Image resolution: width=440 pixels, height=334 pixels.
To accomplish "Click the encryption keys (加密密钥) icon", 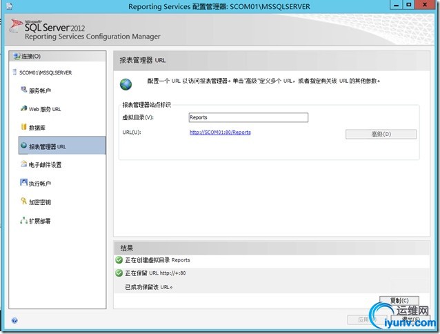I will pos(24,201).
